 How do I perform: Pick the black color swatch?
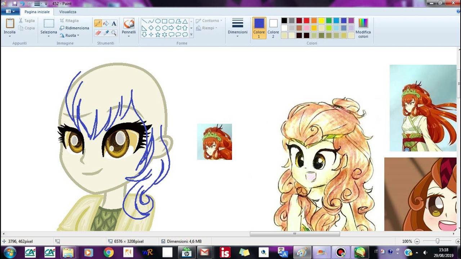click(x=284, y=21)
